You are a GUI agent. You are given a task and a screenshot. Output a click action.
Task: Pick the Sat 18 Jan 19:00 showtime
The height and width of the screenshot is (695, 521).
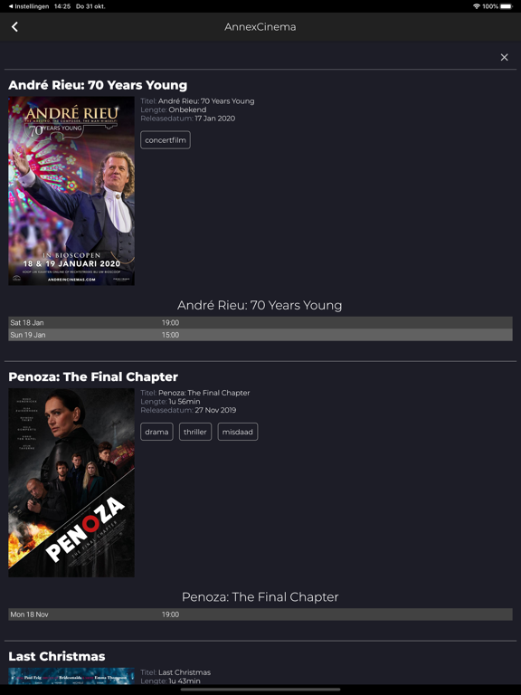click(x=260, y=323)
